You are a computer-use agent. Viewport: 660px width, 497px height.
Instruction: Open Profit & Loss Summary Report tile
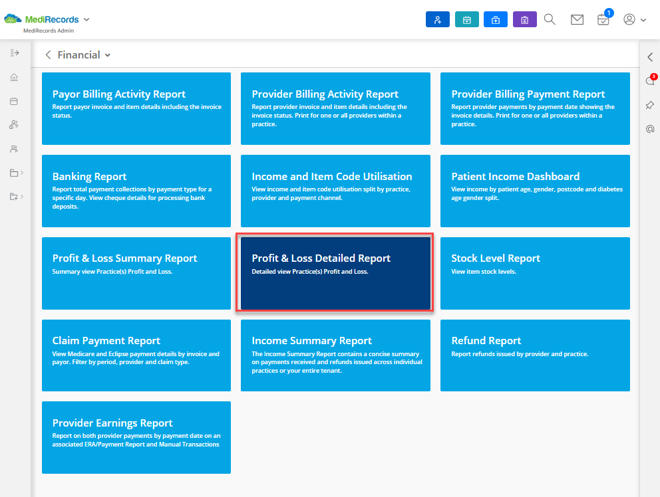pos(136,273)
